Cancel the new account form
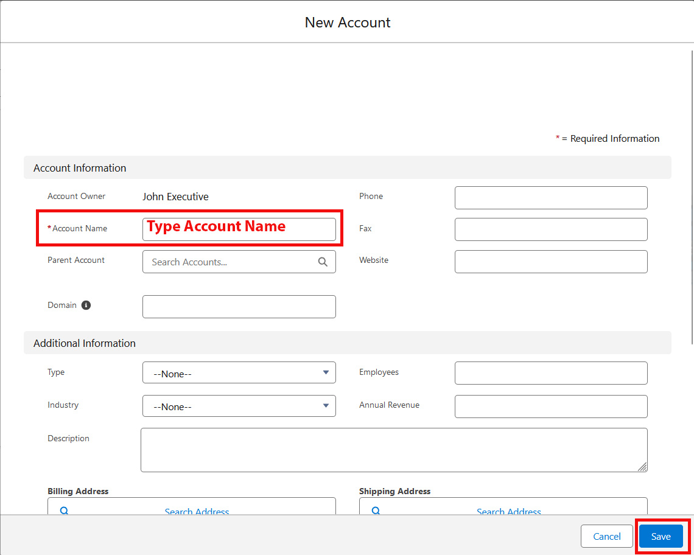The width and height of the screenshot is (694, 555). coord(607,536)
